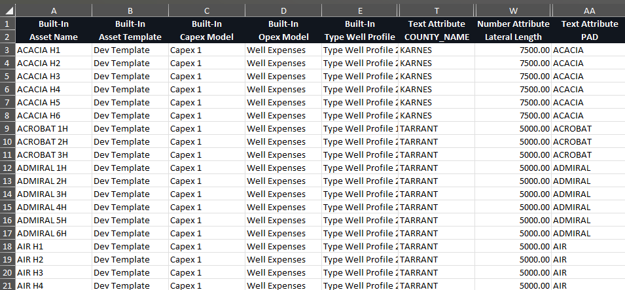
Task: Click 5000.00 in ACROBAT 3H row
Action: coord(513,154)
